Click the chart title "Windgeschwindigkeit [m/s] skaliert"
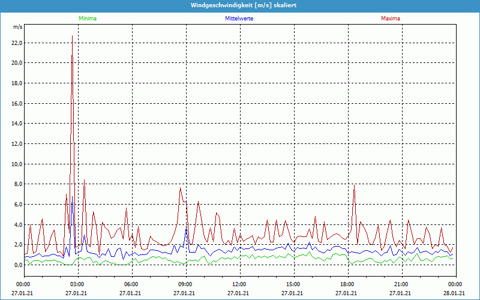The width and height of the screenshot is (480, 300). coord(239,5)
